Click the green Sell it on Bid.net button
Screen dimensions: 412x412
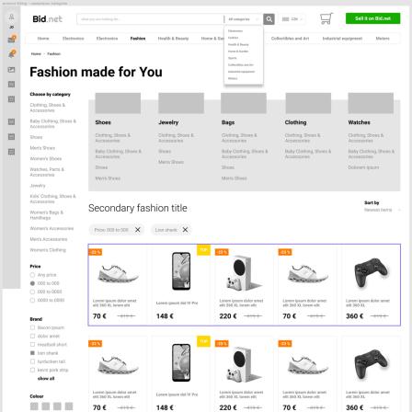pos(372,18)
